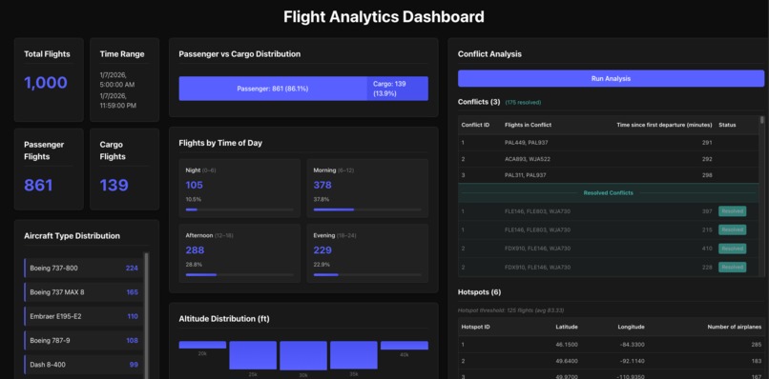769x379 pixels.
Task: Click the Conflicts (3) heading
Action: coord(479,102)
